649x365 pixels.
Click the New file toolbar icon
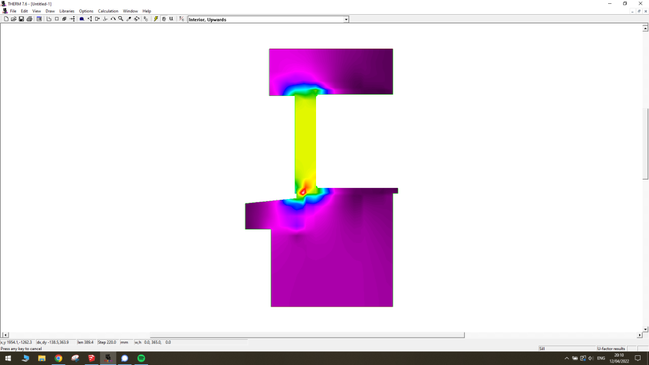click(6, 19)
